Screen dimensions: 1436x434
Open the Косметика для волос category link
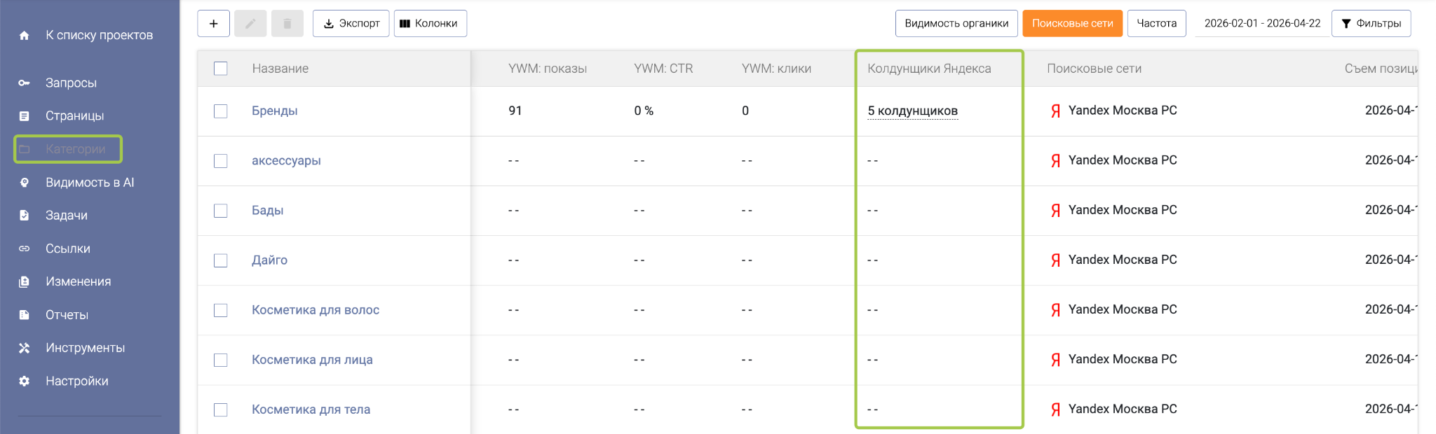coord(316,310)
